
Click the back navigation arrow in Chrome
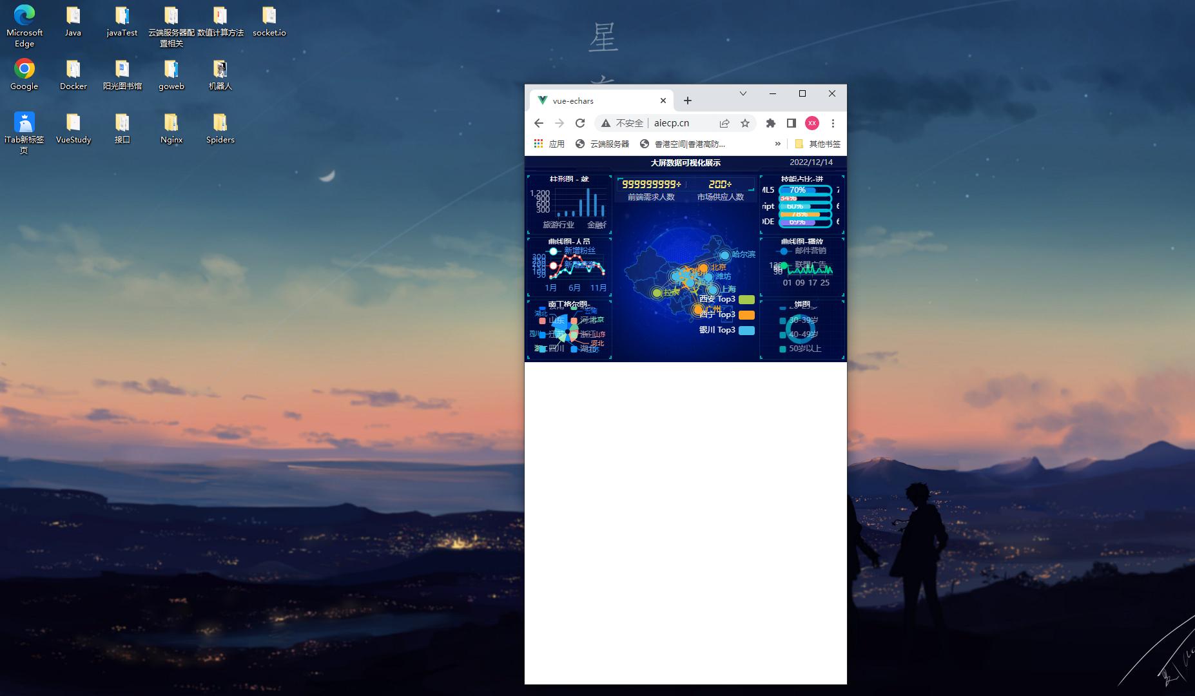[x=539, y=123]
